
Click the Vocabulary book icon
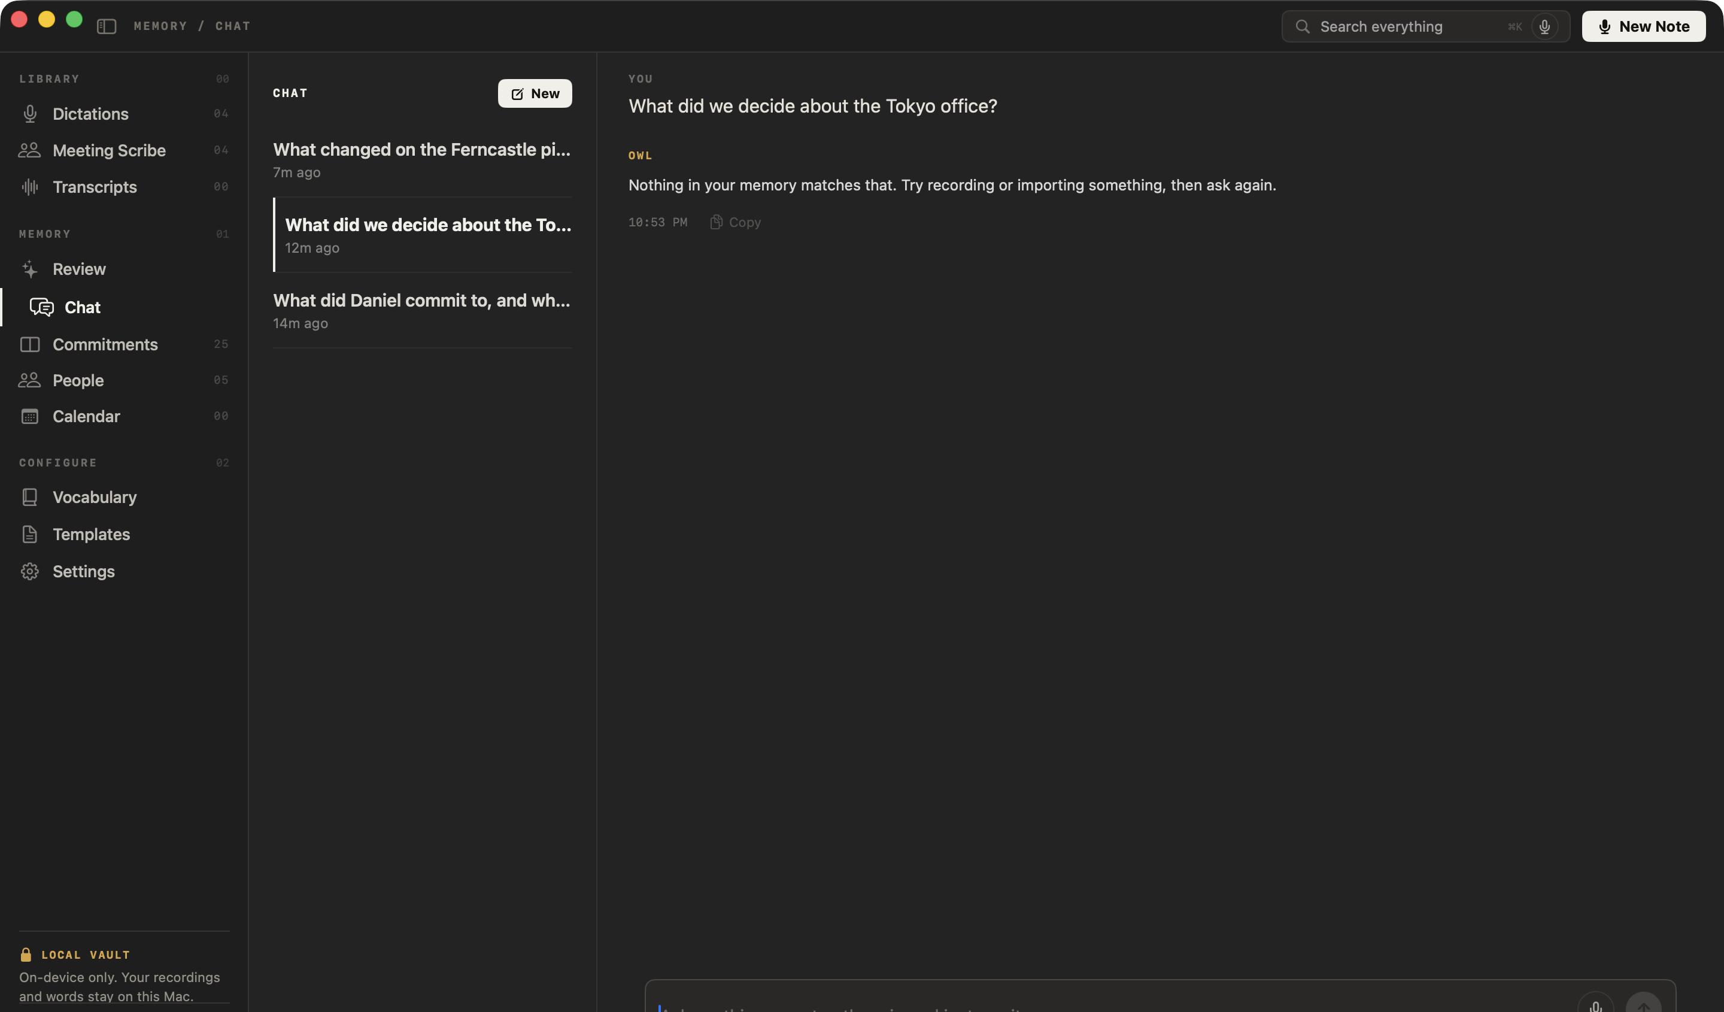click(30, 498)
